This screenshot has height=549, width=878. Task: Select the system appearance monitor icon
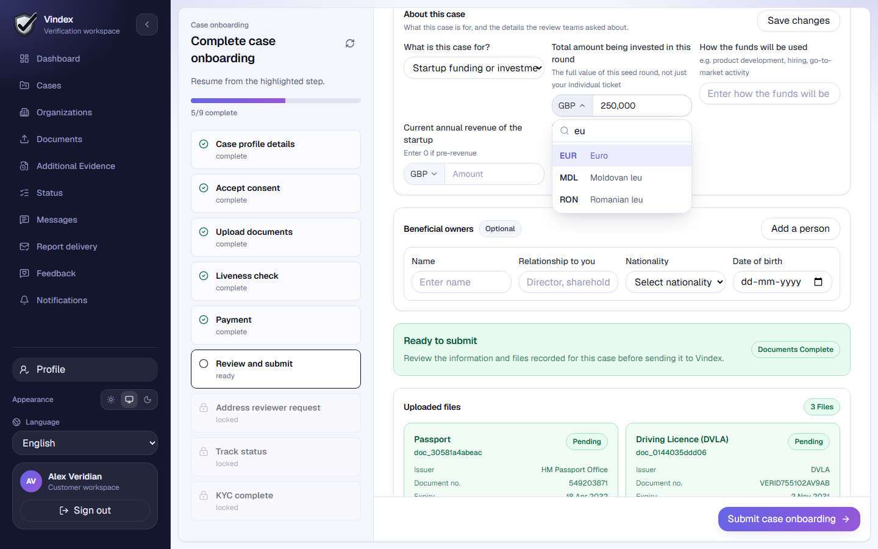click(129, 400)
